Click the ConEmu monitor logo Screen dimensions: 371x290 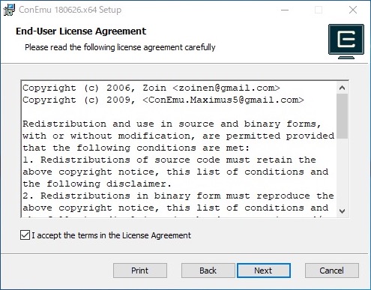click(x=346, y=41)
